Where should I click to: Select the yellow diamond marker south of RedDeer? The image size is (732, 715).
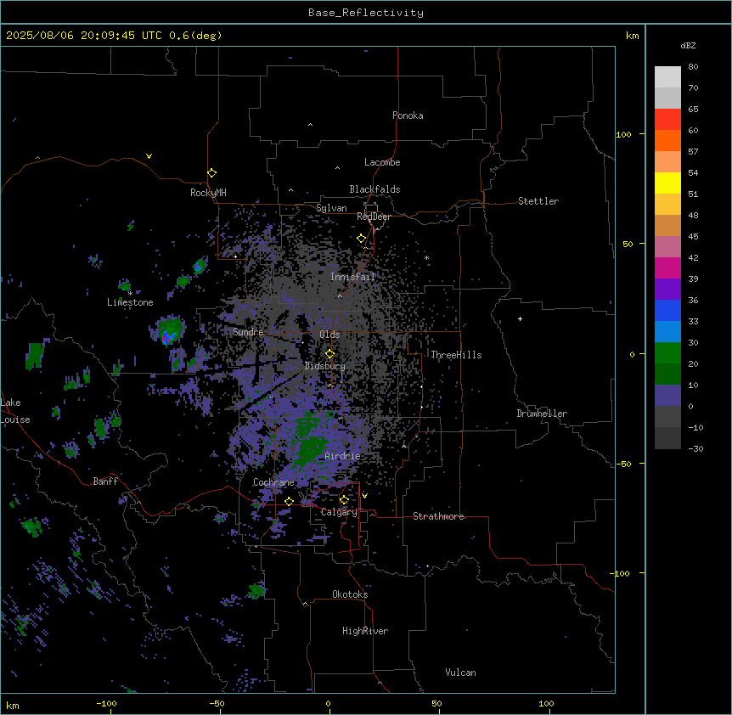tap(361, 239)
